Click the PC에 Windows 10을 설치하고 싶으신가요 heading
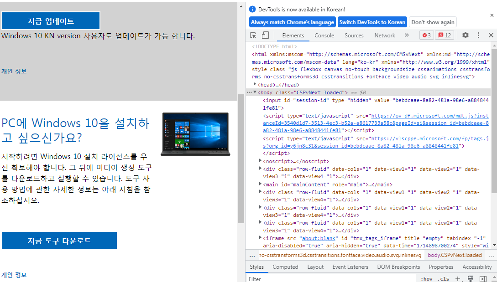The width and height of the screenshot is (497, 282). tap(75, 130)
